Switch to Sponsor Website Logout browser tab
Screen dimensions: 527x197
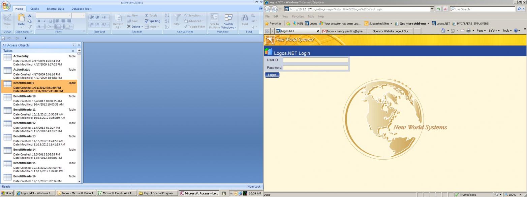390,31
